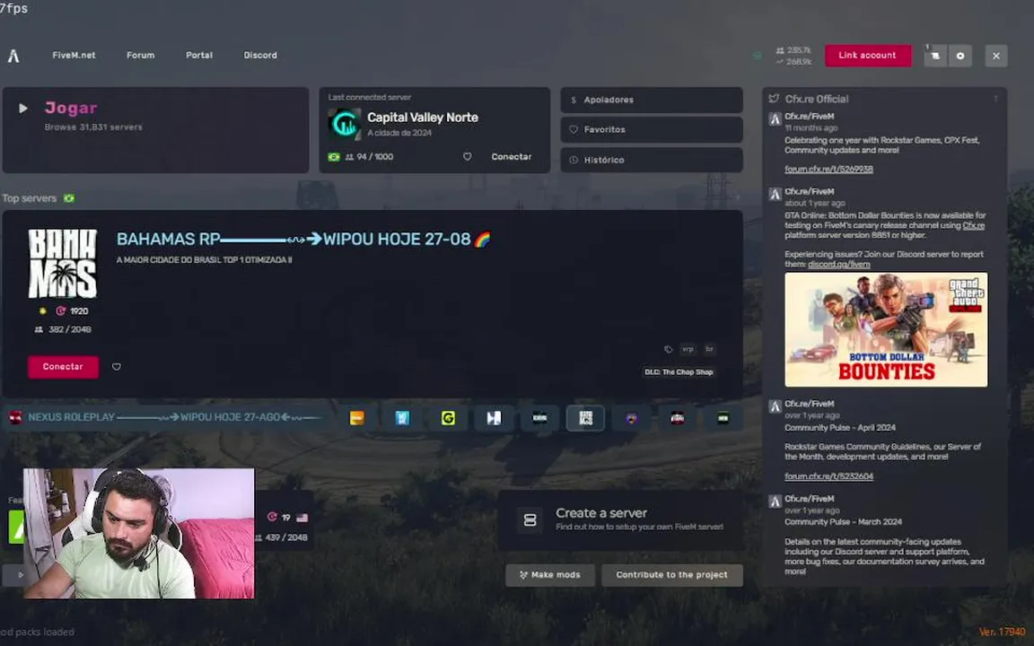Viewport: 1034px width, 646px height.
Task: Select the red and white server icon
Action: coord(678,419)
